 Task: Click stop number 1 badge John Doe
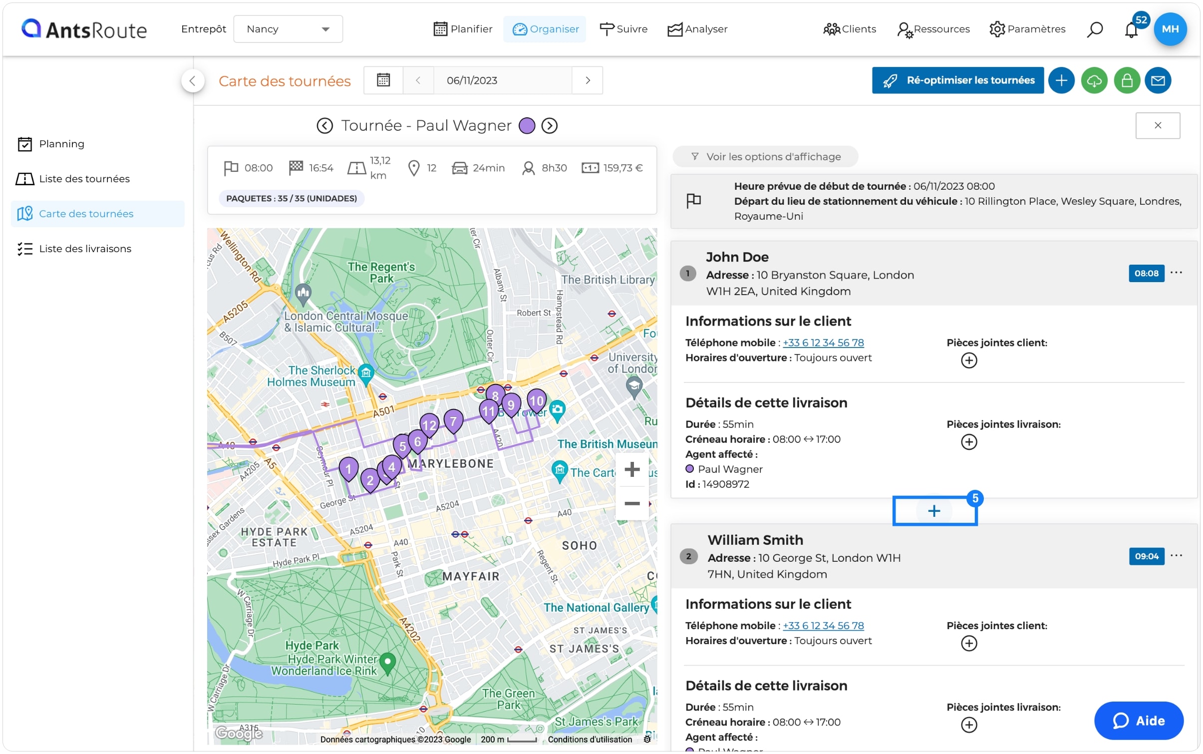[687, 273]
